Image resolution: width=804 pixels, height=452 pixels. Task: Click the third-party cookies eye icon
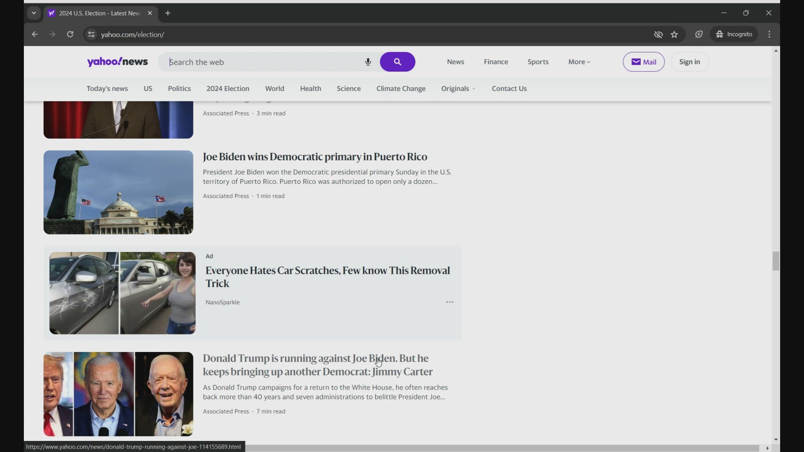(658, 34)
